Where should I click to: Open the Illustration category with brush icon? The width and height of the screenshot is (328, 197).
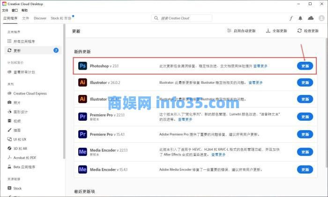(x=14, y=130)
